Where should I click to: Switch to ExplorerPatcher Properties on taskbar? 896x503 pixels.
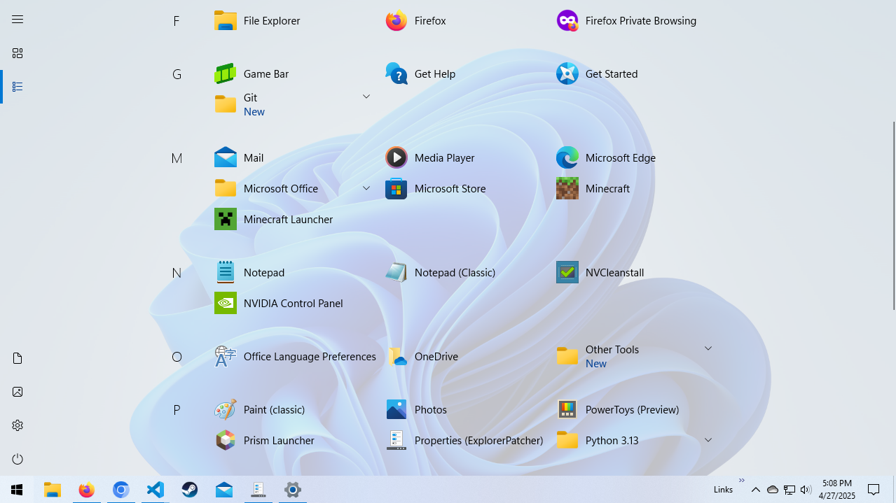click(x=259, y=490)
